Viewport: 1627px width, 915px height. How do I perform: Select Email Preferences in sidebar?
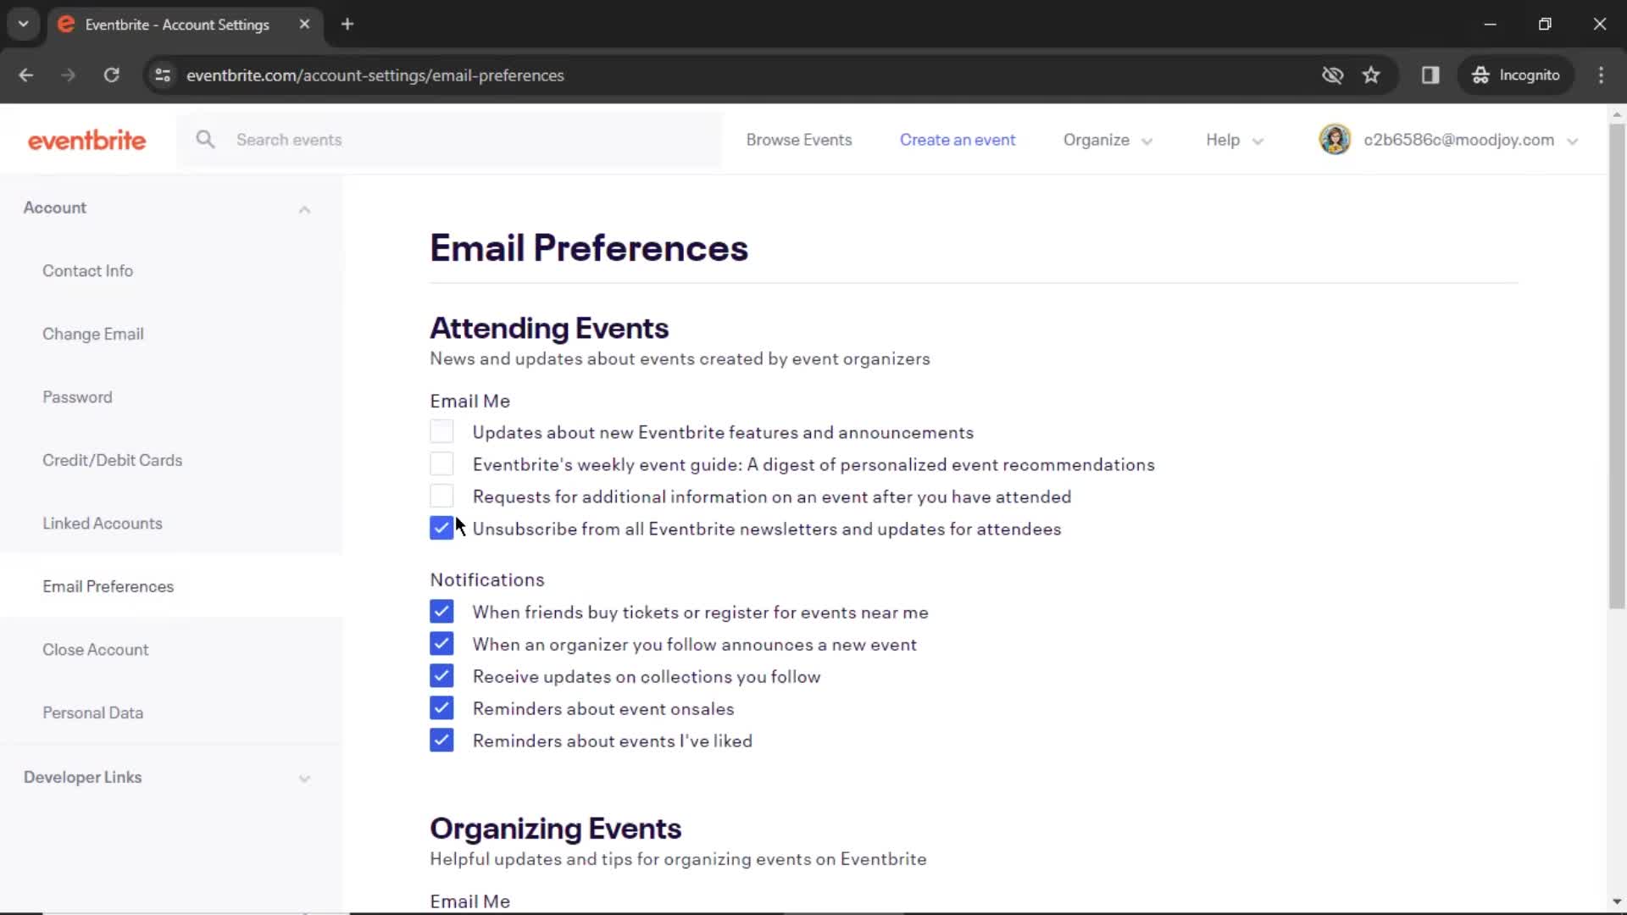click(108, 586)
